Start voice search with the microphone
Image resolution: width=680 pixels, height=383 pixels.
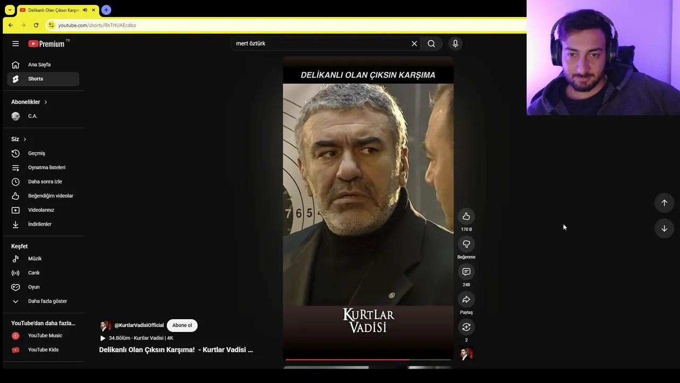click(x=455, y=44)
